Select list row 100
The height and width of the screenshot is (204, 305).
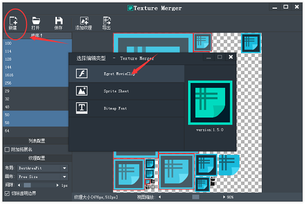[x=37, y=43]
